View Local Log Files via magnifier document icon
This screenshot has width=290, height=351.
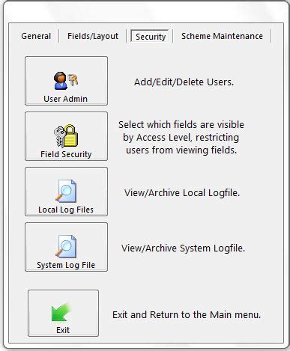66,192
